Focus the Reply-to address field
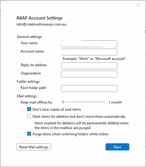 click(89, 66)
